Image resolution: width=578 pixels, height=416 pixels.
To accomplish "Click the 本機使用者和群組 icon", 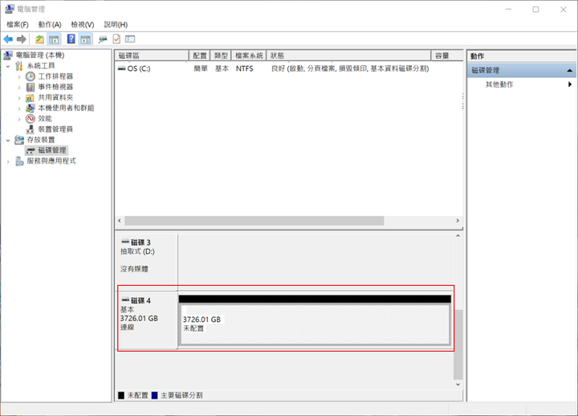I will 31,108.
